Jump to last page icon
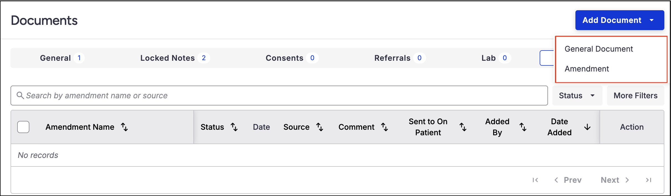671x196 pixels. (649, 180)
